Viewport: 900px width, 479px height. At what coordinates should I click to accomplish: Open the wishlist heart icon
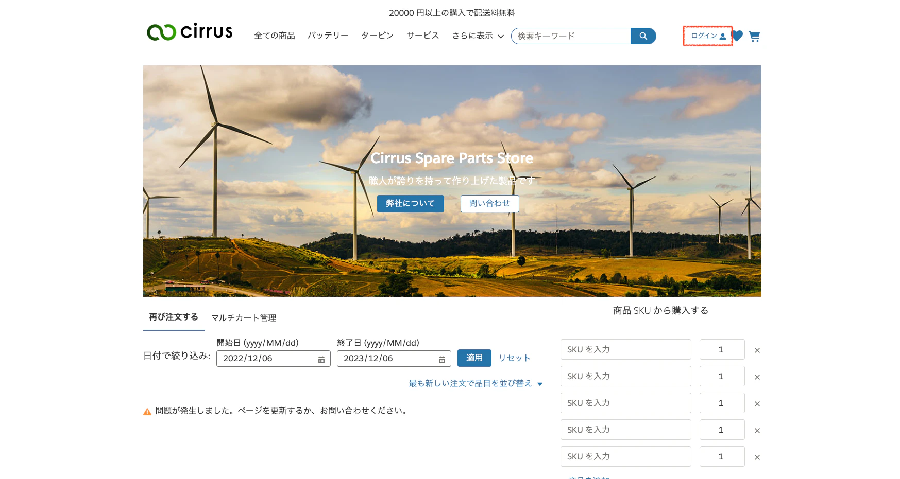click(x=737, y=36)
